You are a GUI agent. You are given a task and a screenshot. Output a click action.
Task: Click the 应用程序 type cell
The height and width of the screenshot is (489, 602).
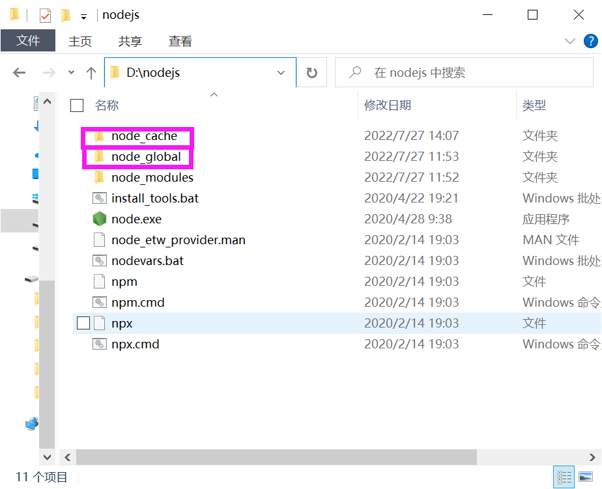click(x=545, y=219)
